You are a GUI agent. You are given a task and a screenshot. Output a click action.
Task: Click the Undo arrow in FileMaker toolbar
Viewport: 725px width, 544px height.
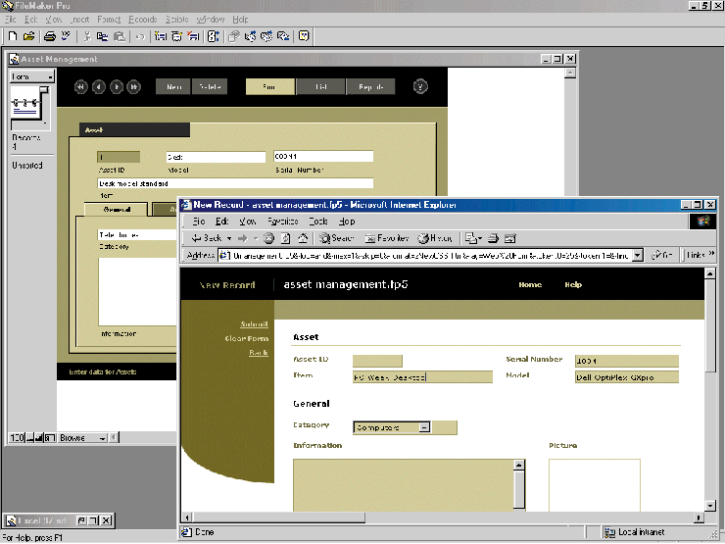[139, 36]
